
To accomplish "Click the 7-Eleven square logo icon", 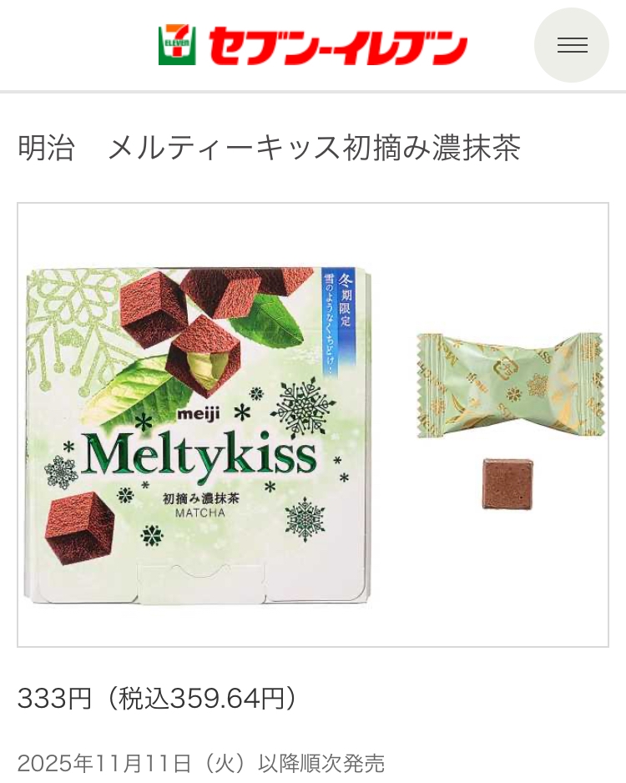I will pyautogui.click(x=177, y=45).
